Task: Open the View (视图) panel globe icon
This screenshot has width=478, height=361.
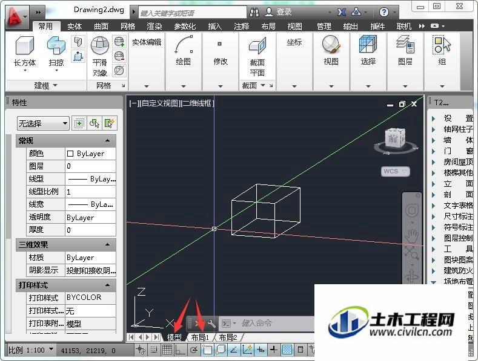Action: click(331, 45)
